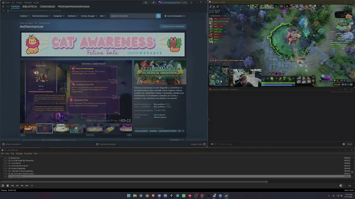This screenshot has width=355, height=199.
Task: Open the All channel dropdown in chat
Action: (x=213, y=144)
